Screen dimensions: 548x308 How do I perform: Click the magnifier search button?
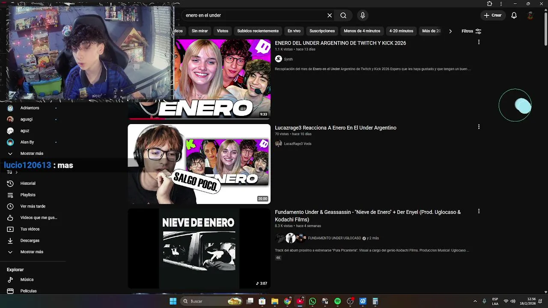[x=343, y=15]
